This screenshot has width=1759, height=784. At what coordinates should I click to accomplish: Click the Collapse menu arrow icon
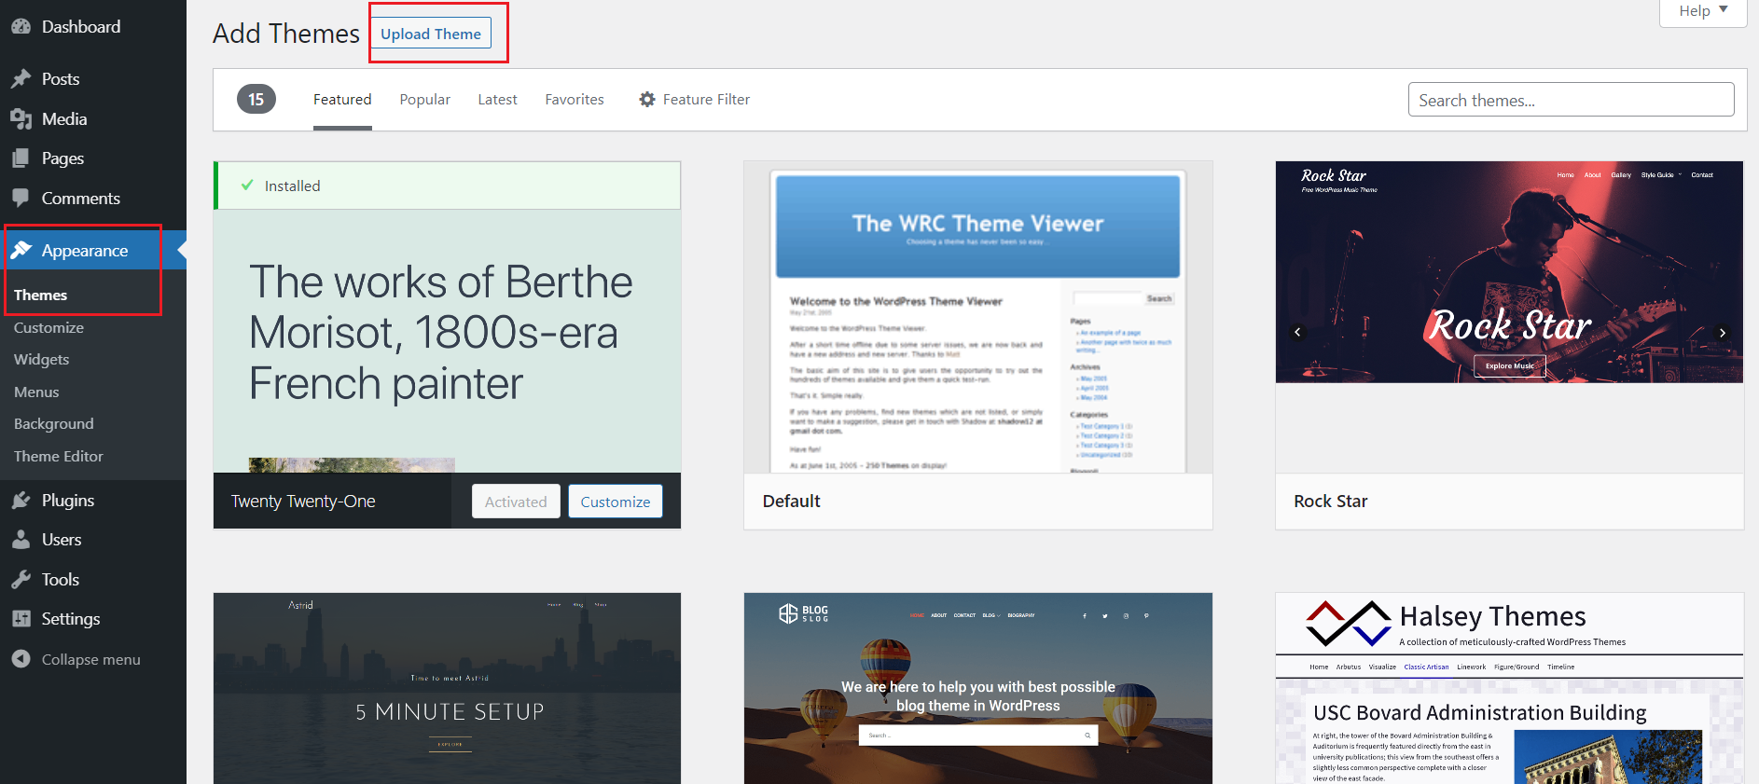point(21,659)
